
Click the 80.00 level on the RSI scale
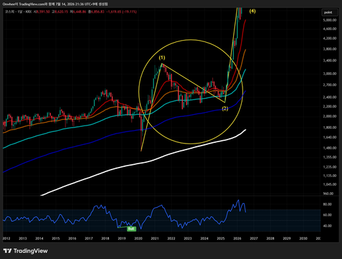click(x=327, y=204)
